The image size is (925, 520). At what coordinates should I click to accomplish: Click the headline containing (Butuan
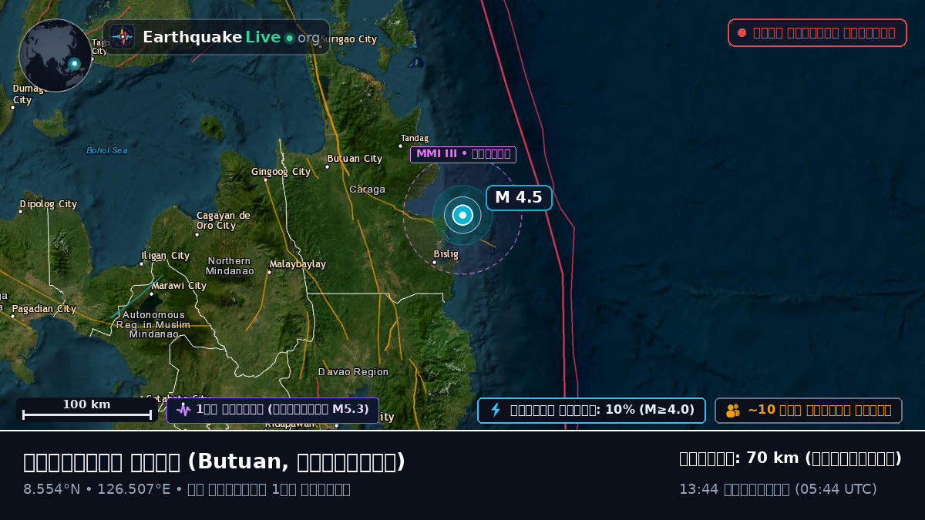[214, 462]
